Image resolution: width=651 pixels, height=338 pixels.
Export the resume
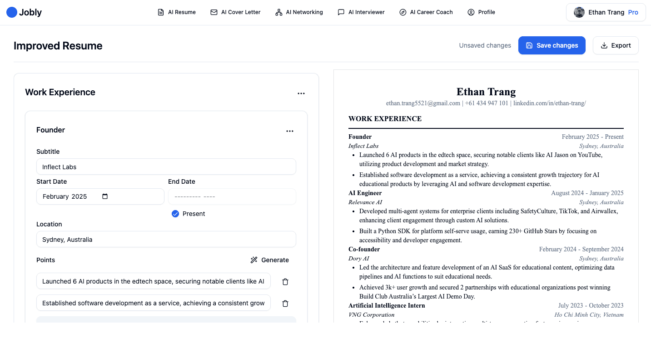click(x=616, y=45)
